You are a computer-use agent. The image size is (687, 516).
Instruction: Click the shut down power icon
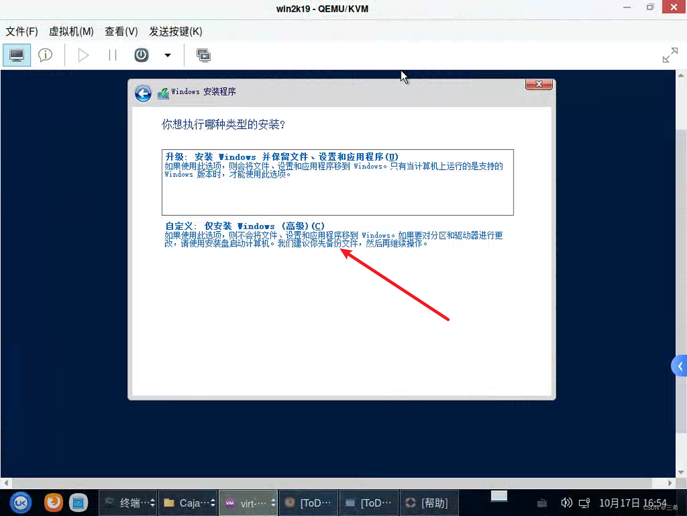pos(141,55)
